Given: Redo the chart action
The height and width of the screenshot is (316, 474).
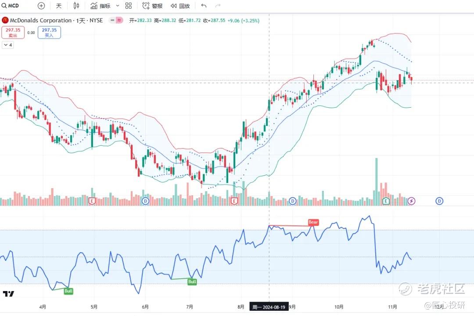Looking at the screenshot, I should [218, 6].
